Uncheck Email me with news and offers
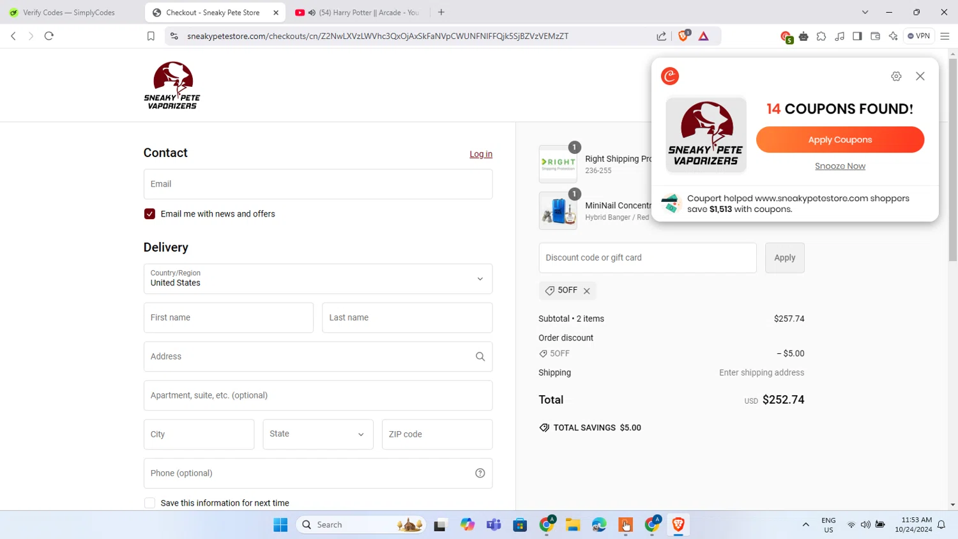The height and width of the screenshot is (539, 958). [x=149, y=214]
